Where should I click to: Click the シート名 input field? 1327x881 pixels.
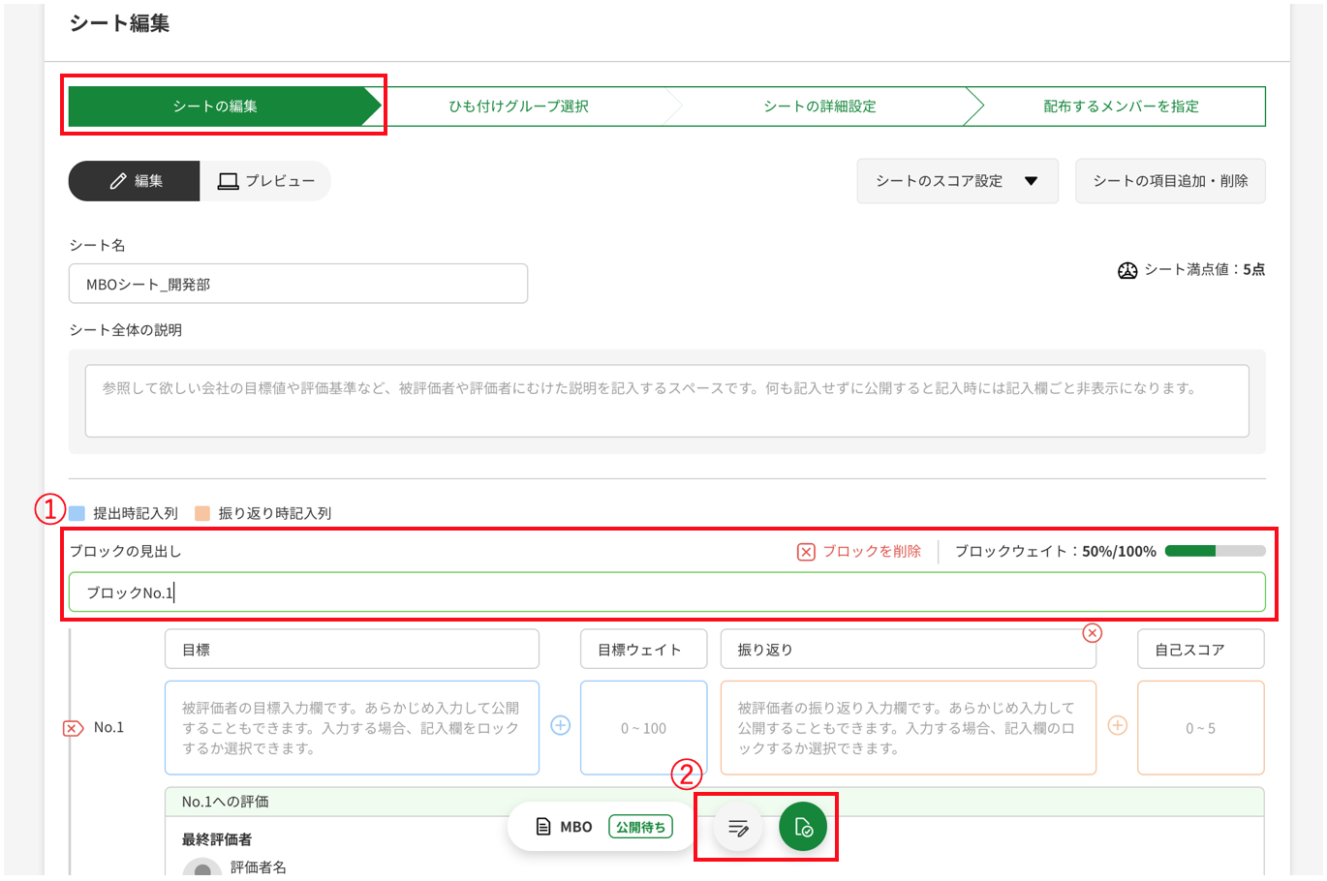coord(298,284)
